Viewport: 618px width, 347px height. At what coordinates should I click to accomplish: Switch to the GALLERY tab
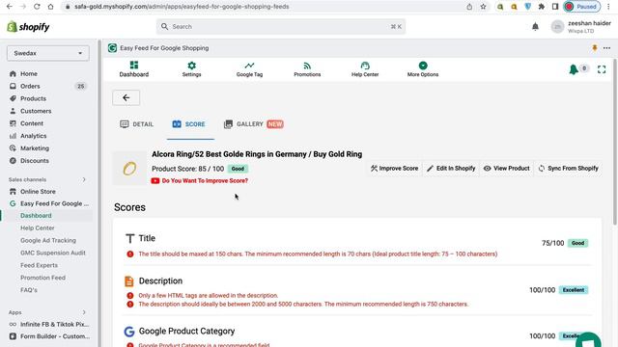coord(253,124)
